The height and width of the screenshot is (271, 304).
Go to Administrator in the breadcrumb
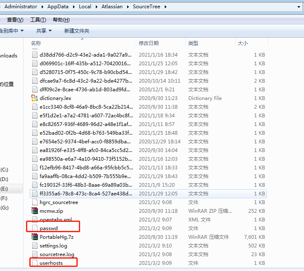pos(21,7)
